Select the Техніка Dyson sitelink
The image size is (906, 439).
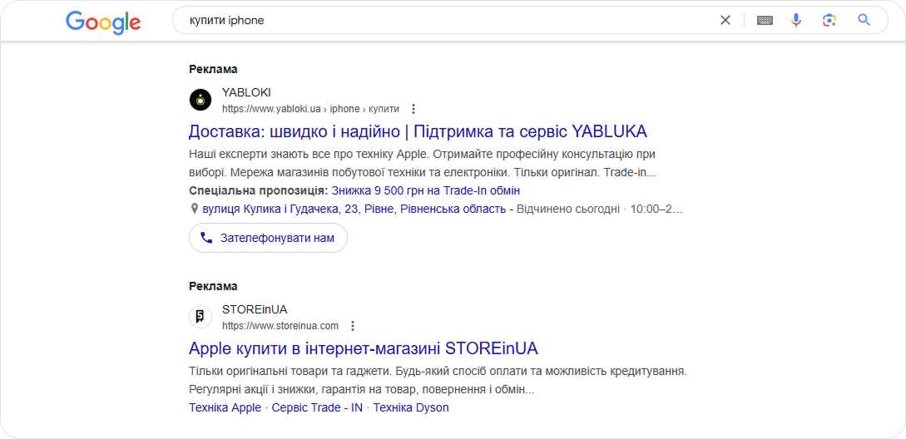(411, 407)
